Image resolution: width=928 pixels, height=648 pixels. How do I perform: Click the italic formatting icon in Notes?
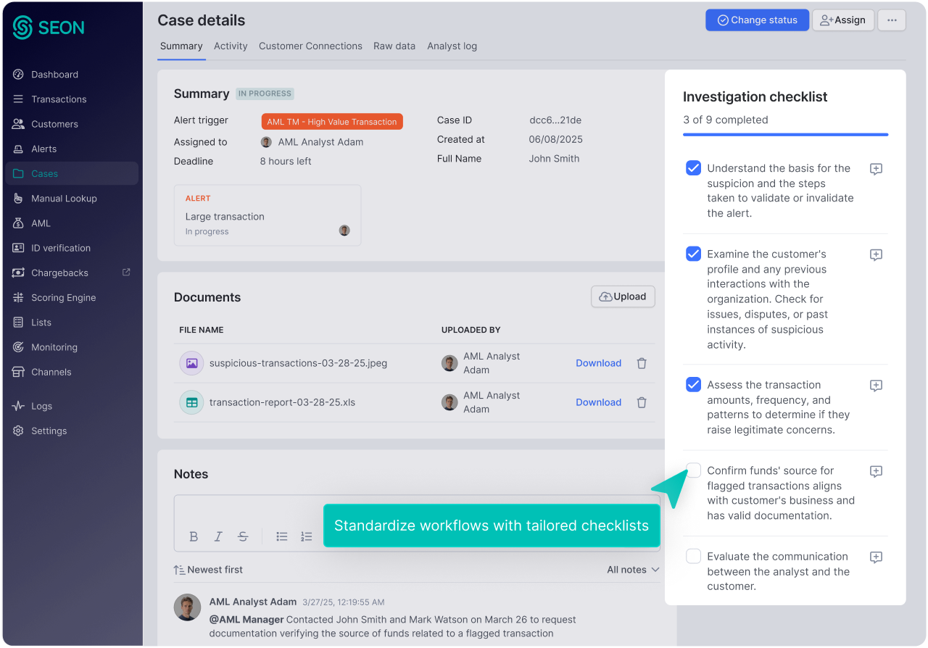coord(218,536)
